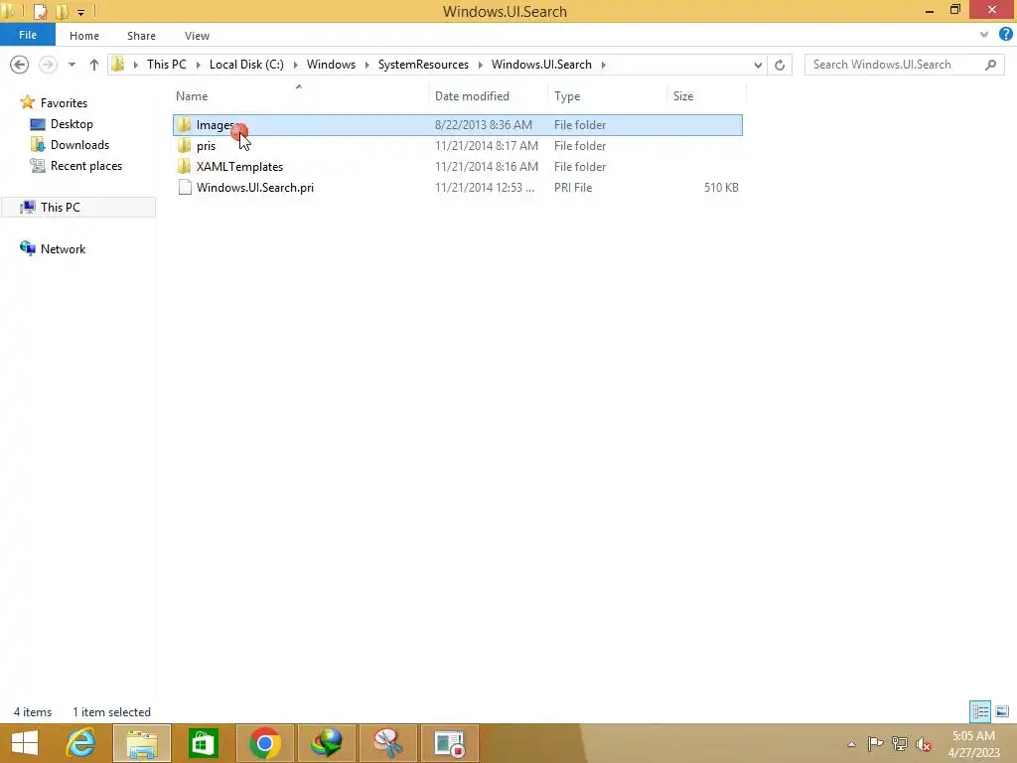Viewport: 1017px width, 763px height.
Task: Launch Google Chrome from taskbar
Action: [x=264, y=743]
